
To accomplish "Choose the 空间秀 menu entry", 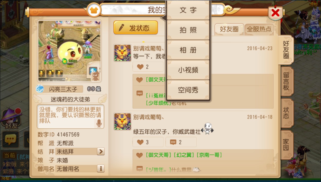I will pyautogui.click(x=188, y=90).
